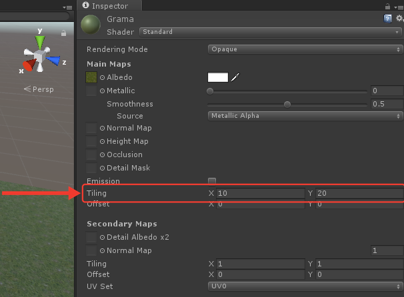This screenshot has height=297, width=404.
Task: Click the Main Maps Offset Y field
Action: [359, 205]
